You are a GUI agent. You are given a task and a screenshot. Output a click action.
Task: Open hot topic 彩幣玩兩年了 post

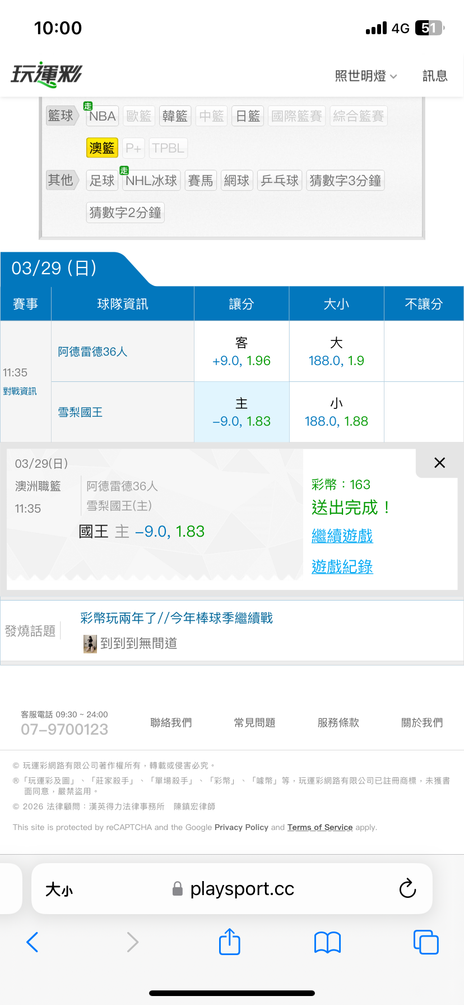point(177,618)
